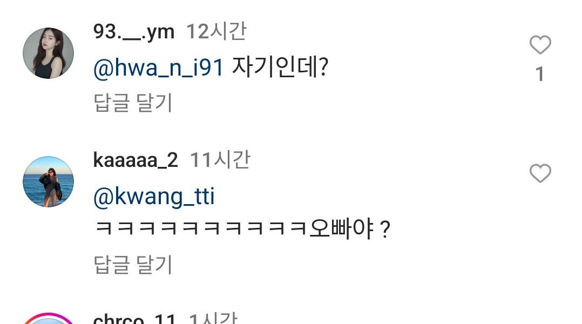Open the like count under the first heart
This screenshot has width=582, height=324.
540,74
